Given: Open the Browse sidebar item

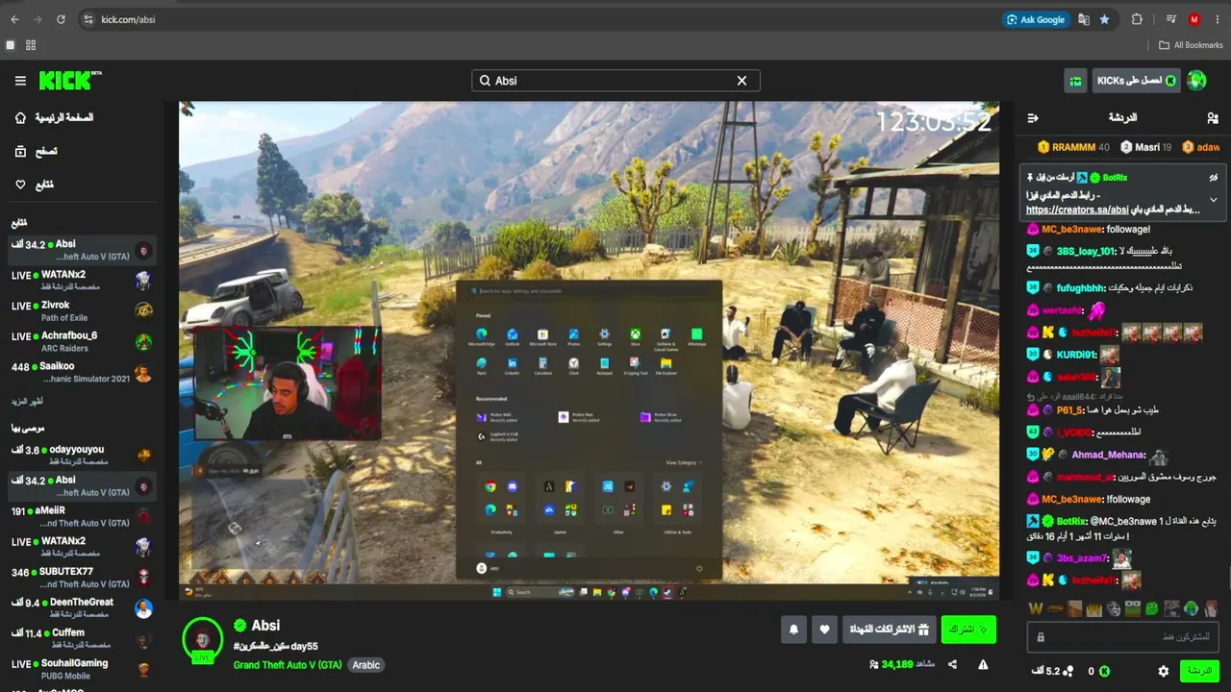Looking at the screenshot, I should point(36,151).
